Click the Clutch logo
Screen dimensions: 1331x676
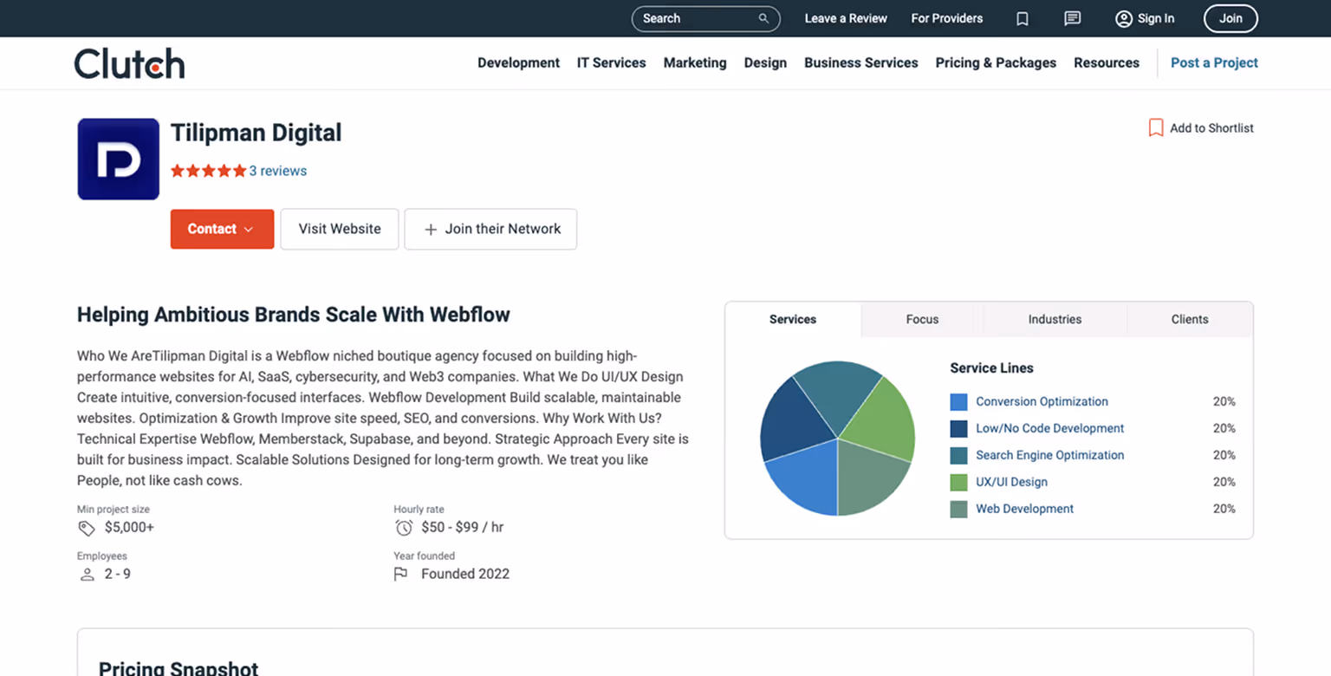coord(129,63)
